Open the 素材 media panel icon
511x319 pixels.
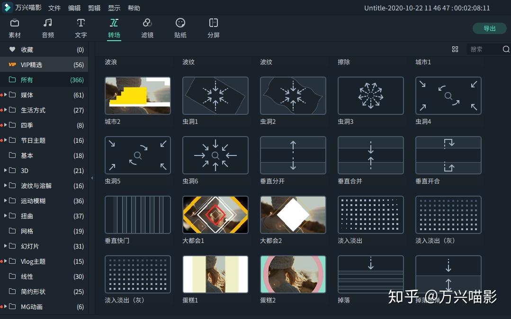point(15,23)
